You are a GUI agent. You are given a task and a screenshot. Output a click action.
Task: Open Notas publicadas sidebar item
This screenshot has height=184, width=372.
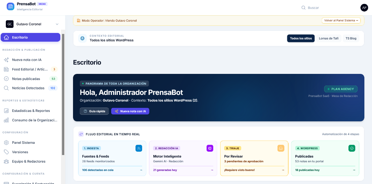pos(31,79)
